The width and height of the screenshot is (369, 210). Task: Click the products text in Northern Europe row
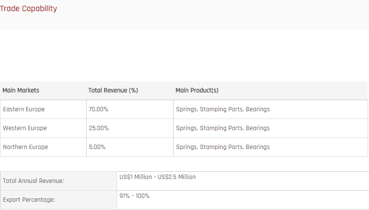pos(222,147)
